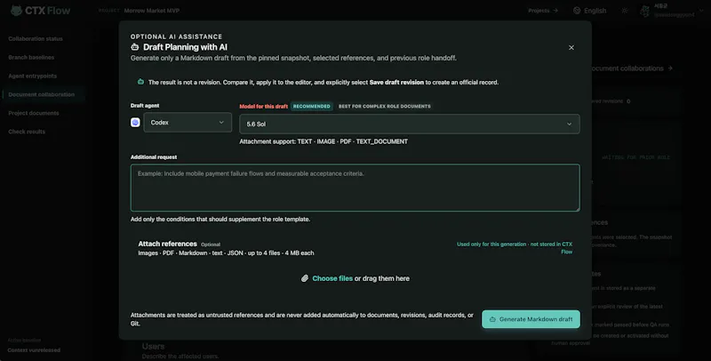
Task: Open the Draft agent Codex dropdown
Action: pyautogui.click(x=188, y=123)
